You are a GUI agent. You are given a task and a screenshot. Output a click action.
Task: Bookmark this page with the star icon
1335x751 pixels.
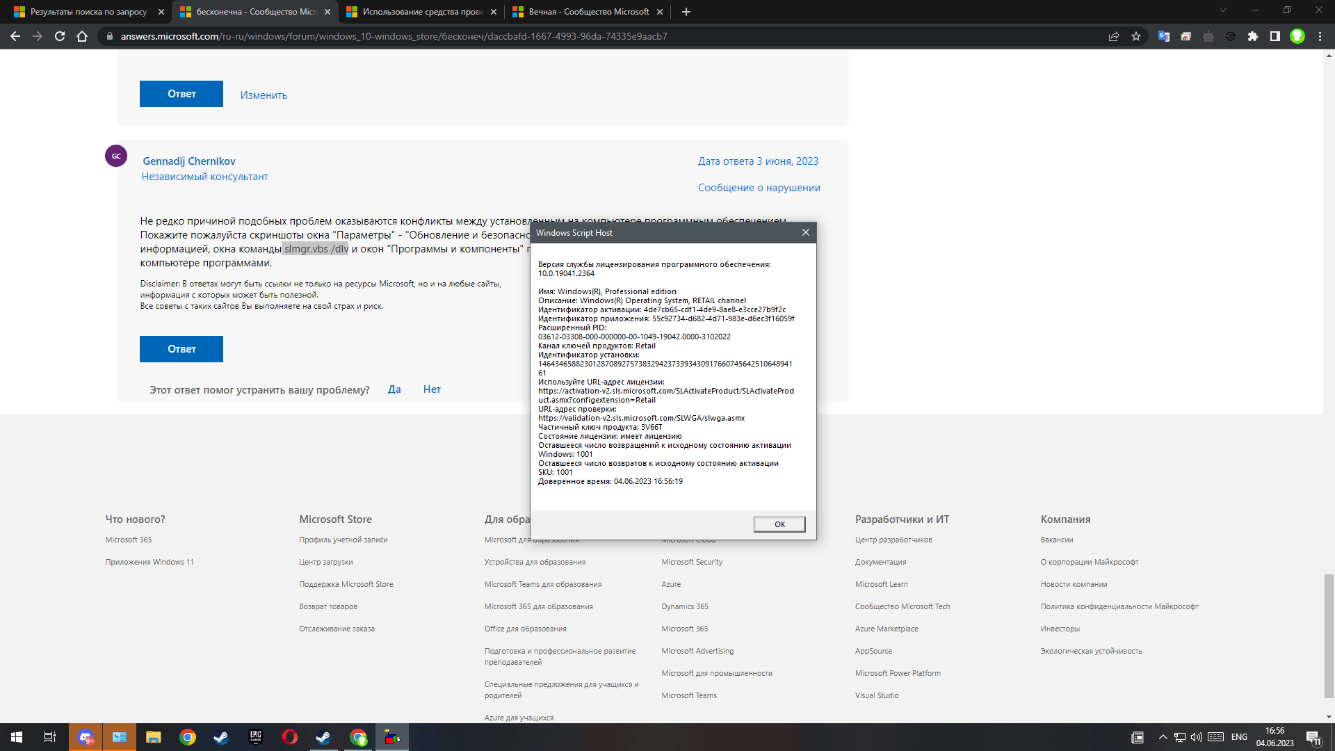pyautogui.click(x=1136, y=36)
